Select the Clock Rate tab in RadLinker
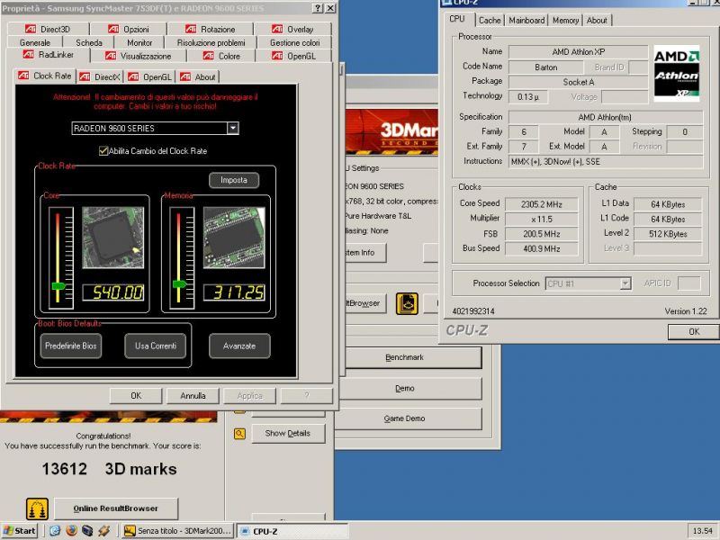720x540 pixels. 45,76
